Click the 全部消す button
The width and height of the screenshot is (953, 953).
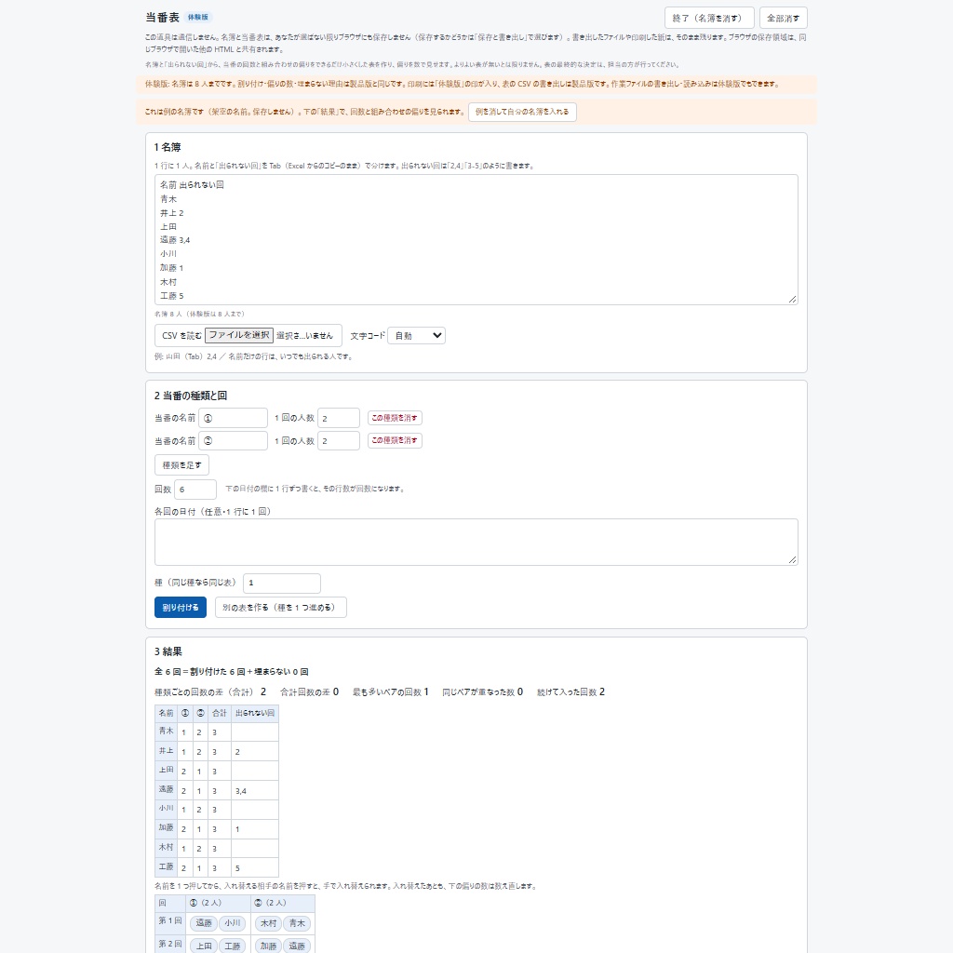point(783,18)
